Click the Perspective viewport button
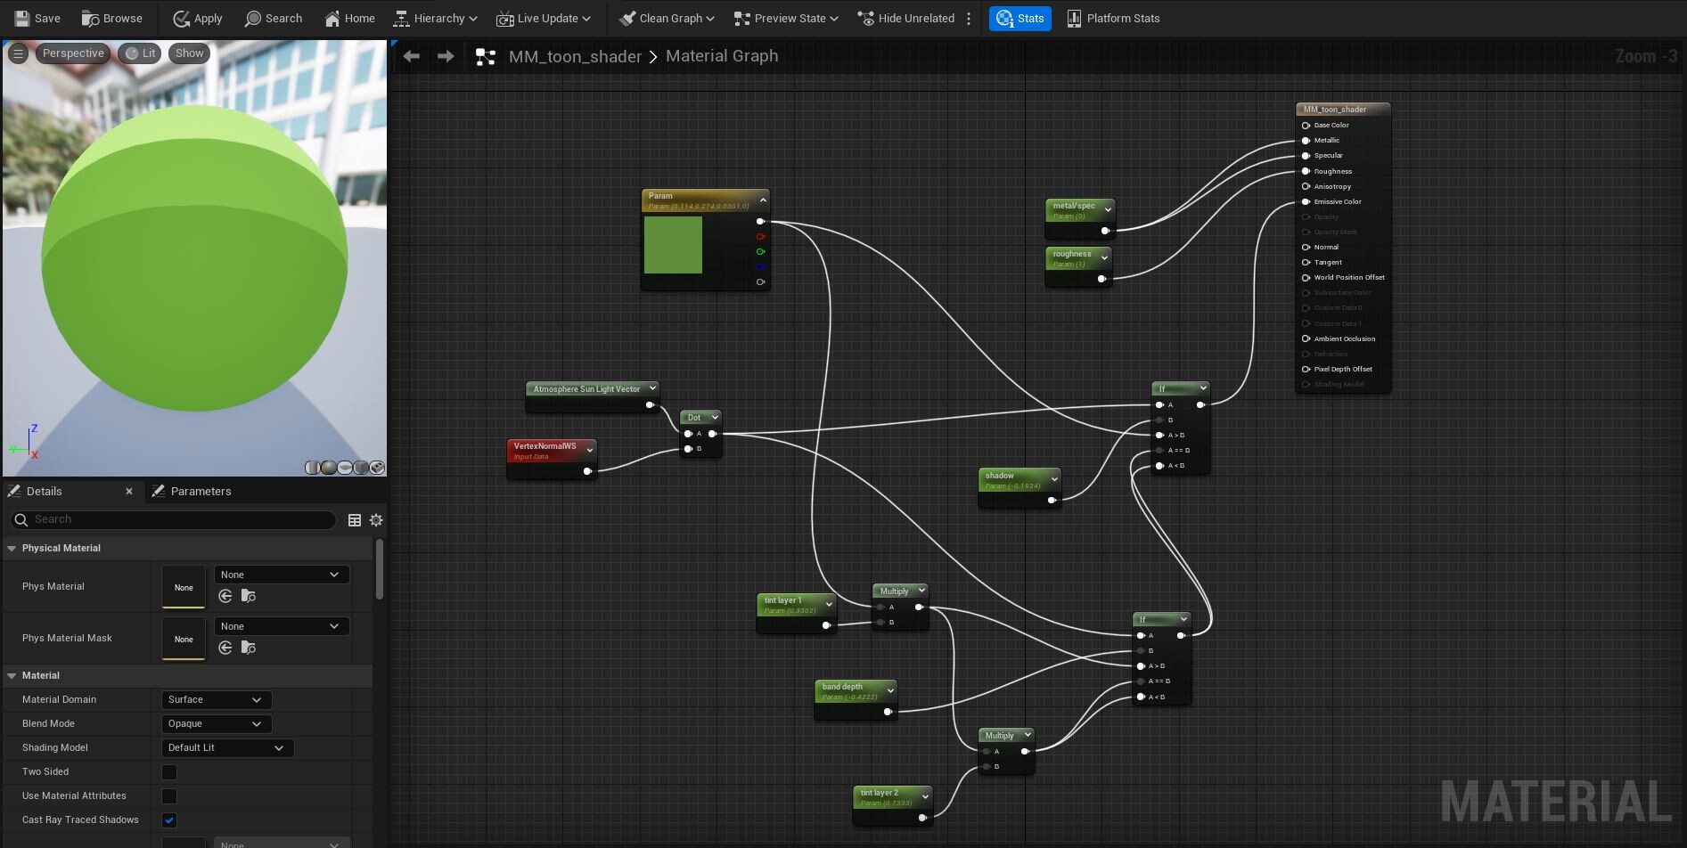This screenshot has height=848, width=1687. point(73,53)
